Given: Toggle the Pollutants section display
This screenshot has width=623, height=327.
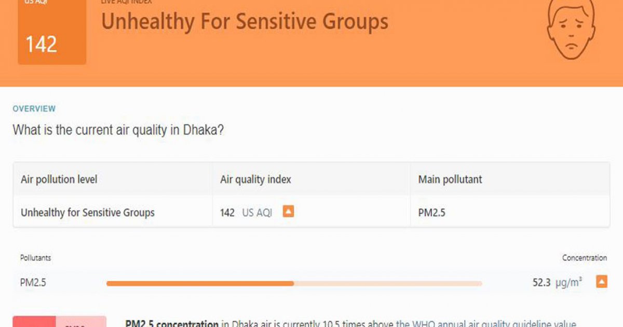Looking at the screenshot, I should click(x=35, y=257).
